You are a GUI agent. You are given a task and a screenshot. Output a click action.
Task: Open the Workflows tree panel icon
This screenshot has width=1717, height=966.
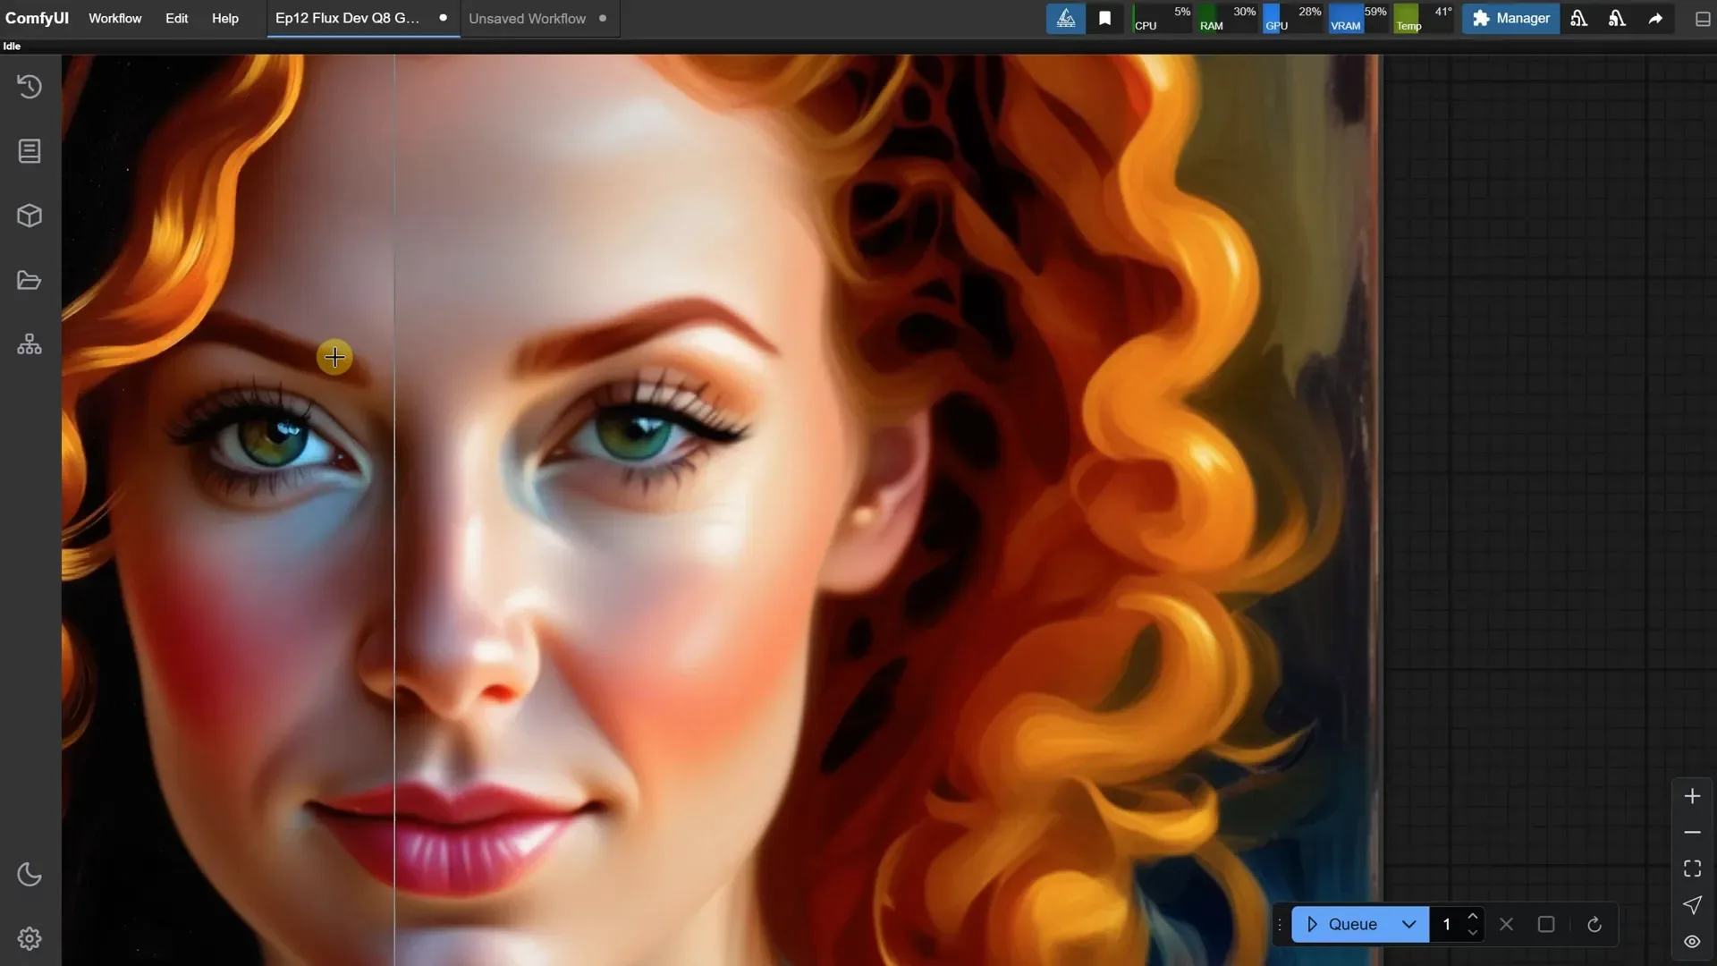tap(30, 345)
